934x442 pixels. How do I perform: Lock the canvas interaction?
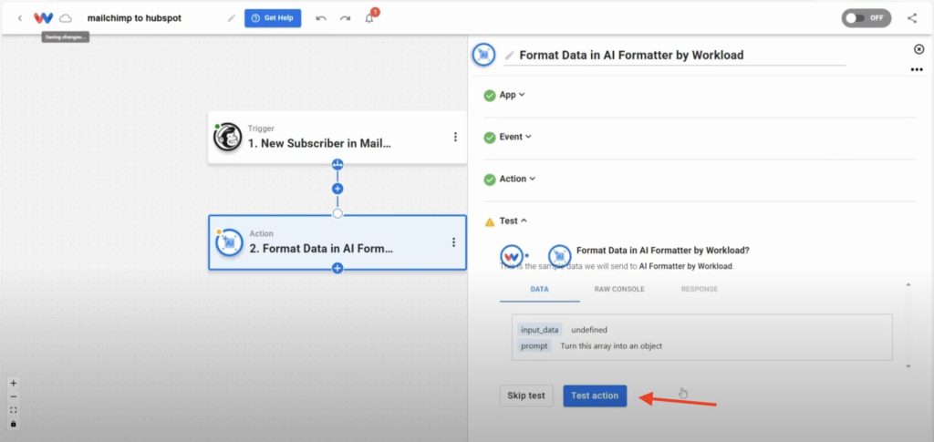[x=14, y=424]
